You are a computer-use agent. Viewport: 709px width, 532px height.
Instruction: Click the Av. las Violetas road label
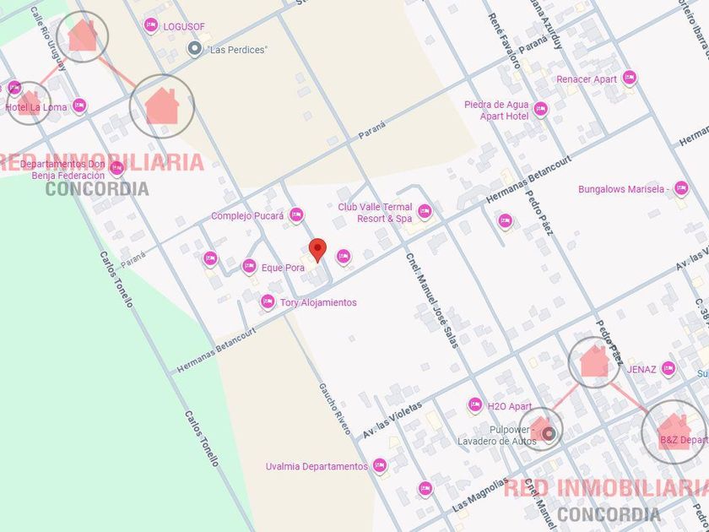(392, 420)
